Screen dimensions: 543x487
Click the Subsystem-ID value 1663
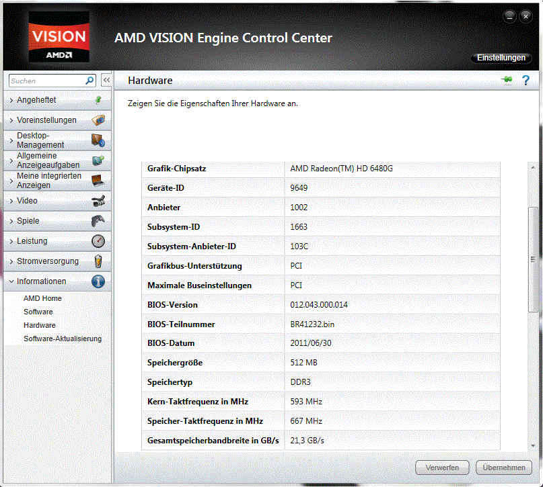(x=299, y=227)
